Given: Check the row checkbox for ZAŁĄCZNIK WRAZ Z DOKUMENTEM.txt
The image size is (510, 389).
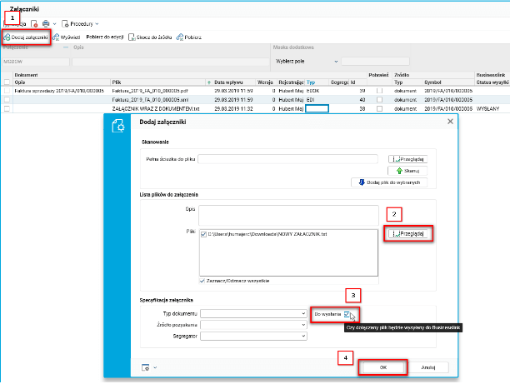Looking at the screenshot, I should tap(7, 108).
